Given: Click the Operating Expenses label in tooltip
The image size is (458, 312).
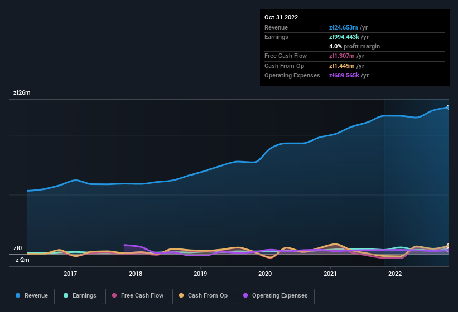Looking at the screenshot, I should 292,76.
